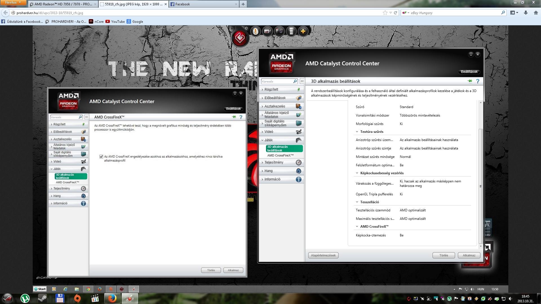541x304 pixels.
Task: Open Origin from the taskbar
Action: (77, 298)
